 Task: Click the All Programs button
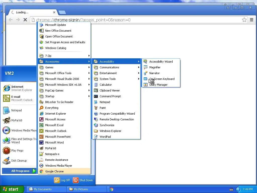[19, 171]
